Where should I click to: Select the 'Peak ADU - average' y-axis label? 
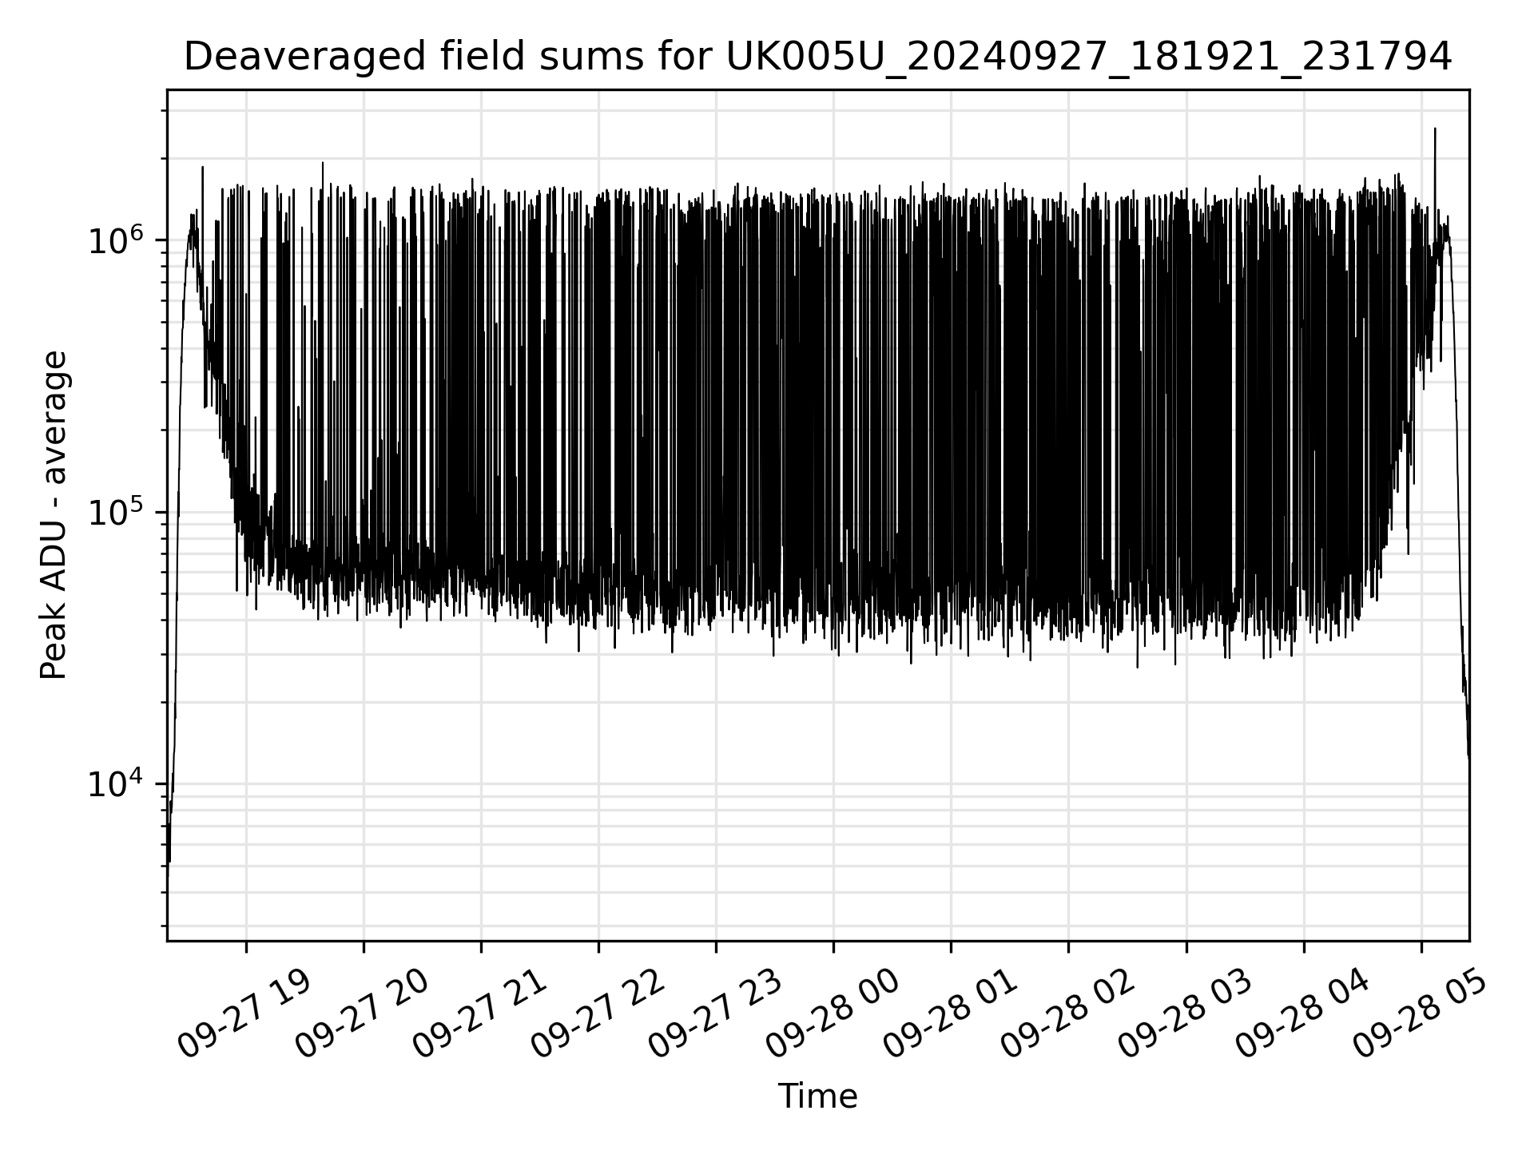[x=54, y=515]
